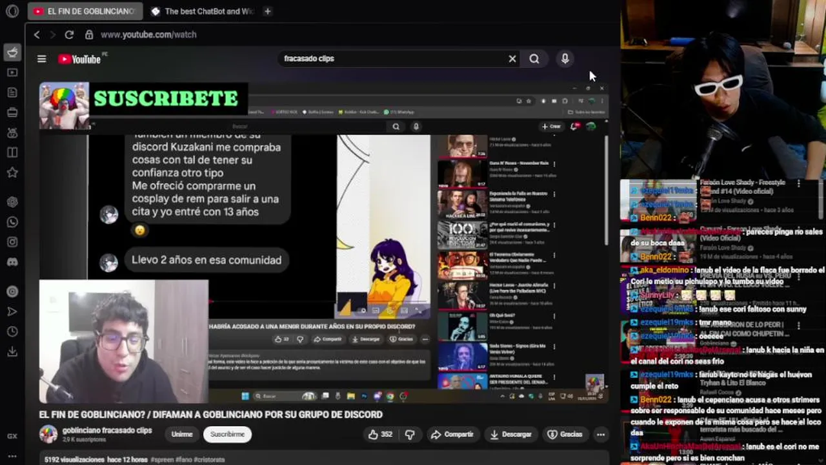Open Bookmarks star in Opera sidebar

pyautogui.click(x=12, y=172)
